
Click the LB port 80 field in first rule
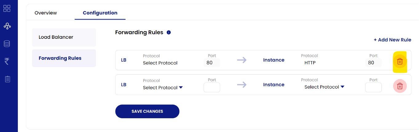(212, 63)
